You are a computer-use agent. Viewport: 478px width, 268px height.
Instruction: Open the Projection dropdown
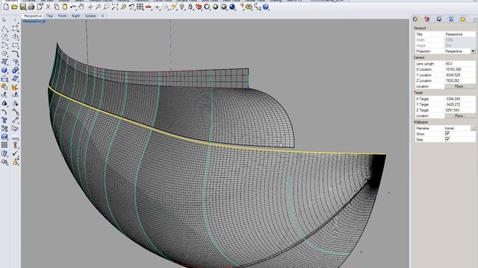[x=473, y=51]
